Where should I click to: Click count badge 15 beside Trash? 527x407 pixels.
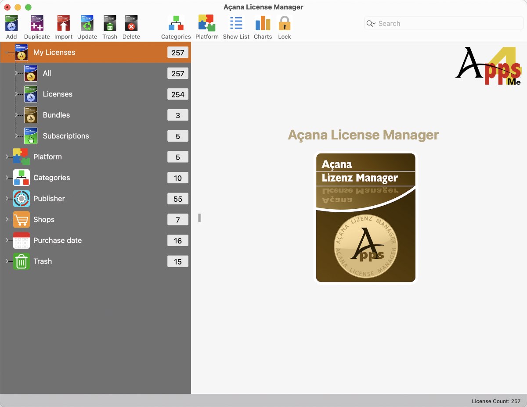[x=178, y=261]
